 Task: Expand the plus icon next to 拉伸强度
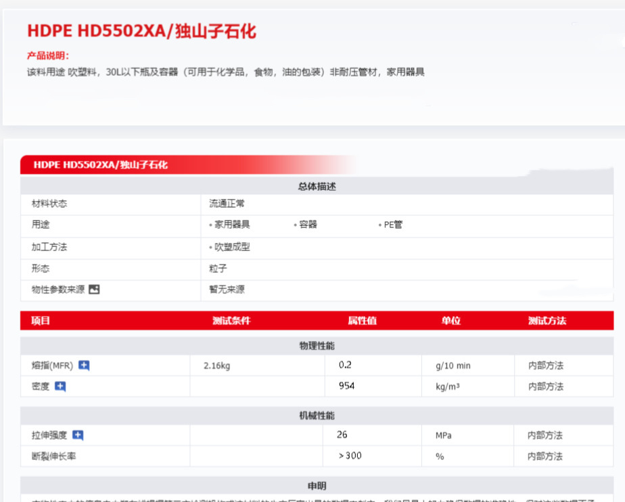[x=78, y=435]
